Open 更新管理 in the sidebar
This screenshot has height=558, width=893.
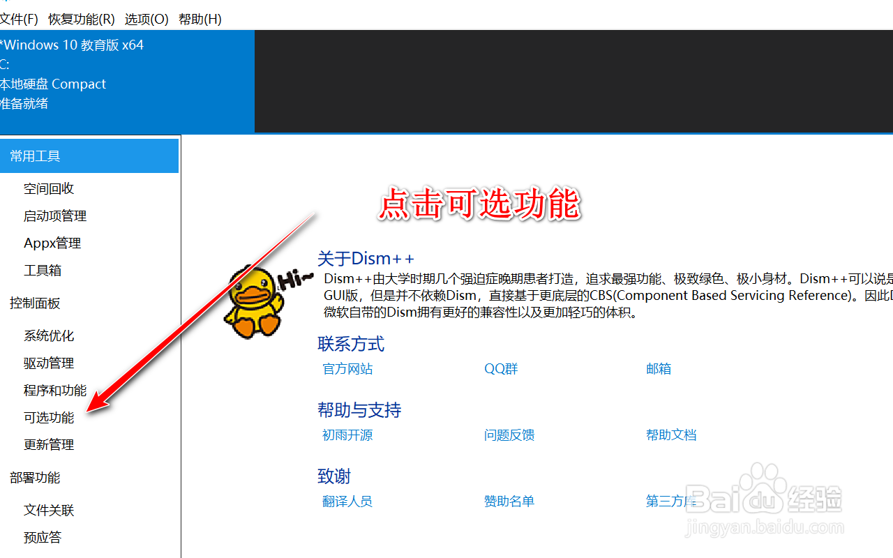[x=49, y=444]
